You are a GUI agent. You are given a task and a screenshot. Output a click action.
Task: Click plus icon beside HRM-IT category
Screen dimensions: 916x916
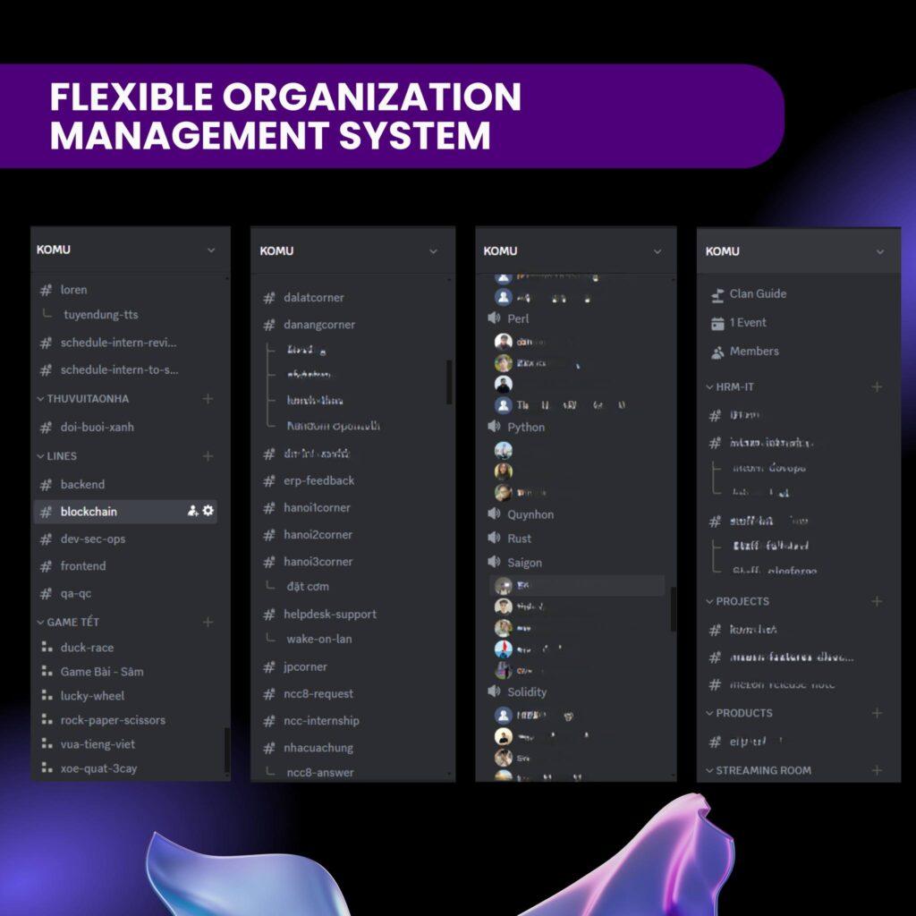click(x=877, y=387)
